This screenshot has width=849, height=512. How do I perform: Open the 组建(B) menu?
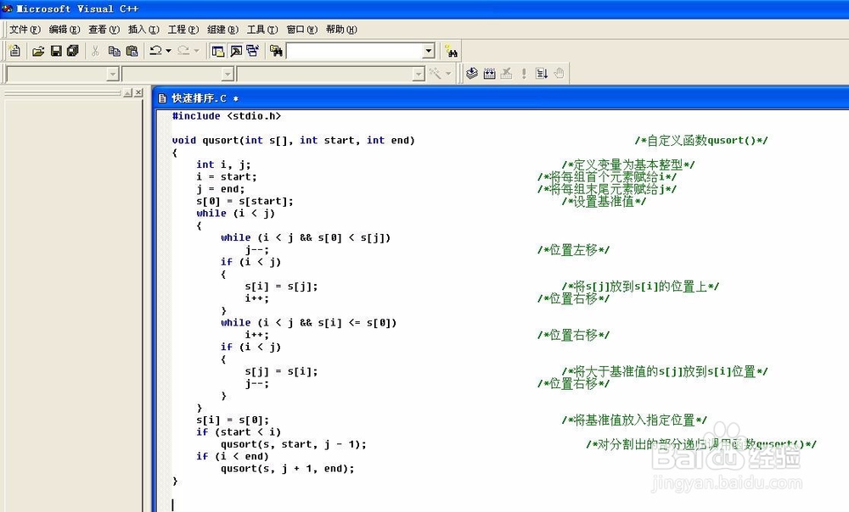(x=222, y=29)
